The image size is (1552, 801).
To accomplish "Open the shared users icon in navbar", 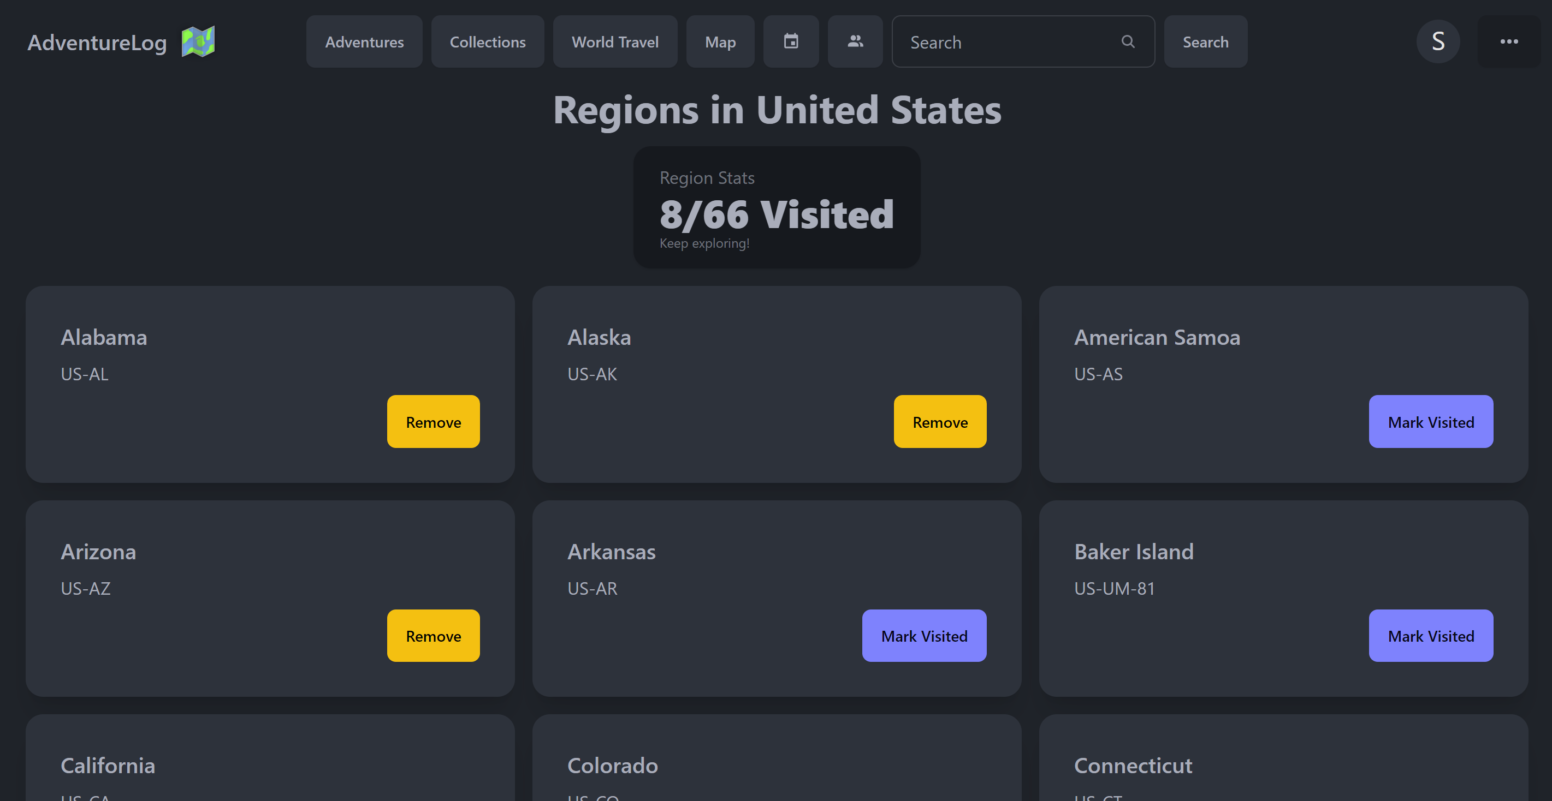I will tap(855, 41).
